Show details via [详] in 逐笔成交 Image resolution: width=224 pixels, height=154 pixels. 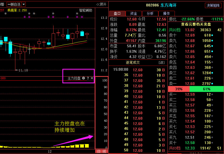161,62
